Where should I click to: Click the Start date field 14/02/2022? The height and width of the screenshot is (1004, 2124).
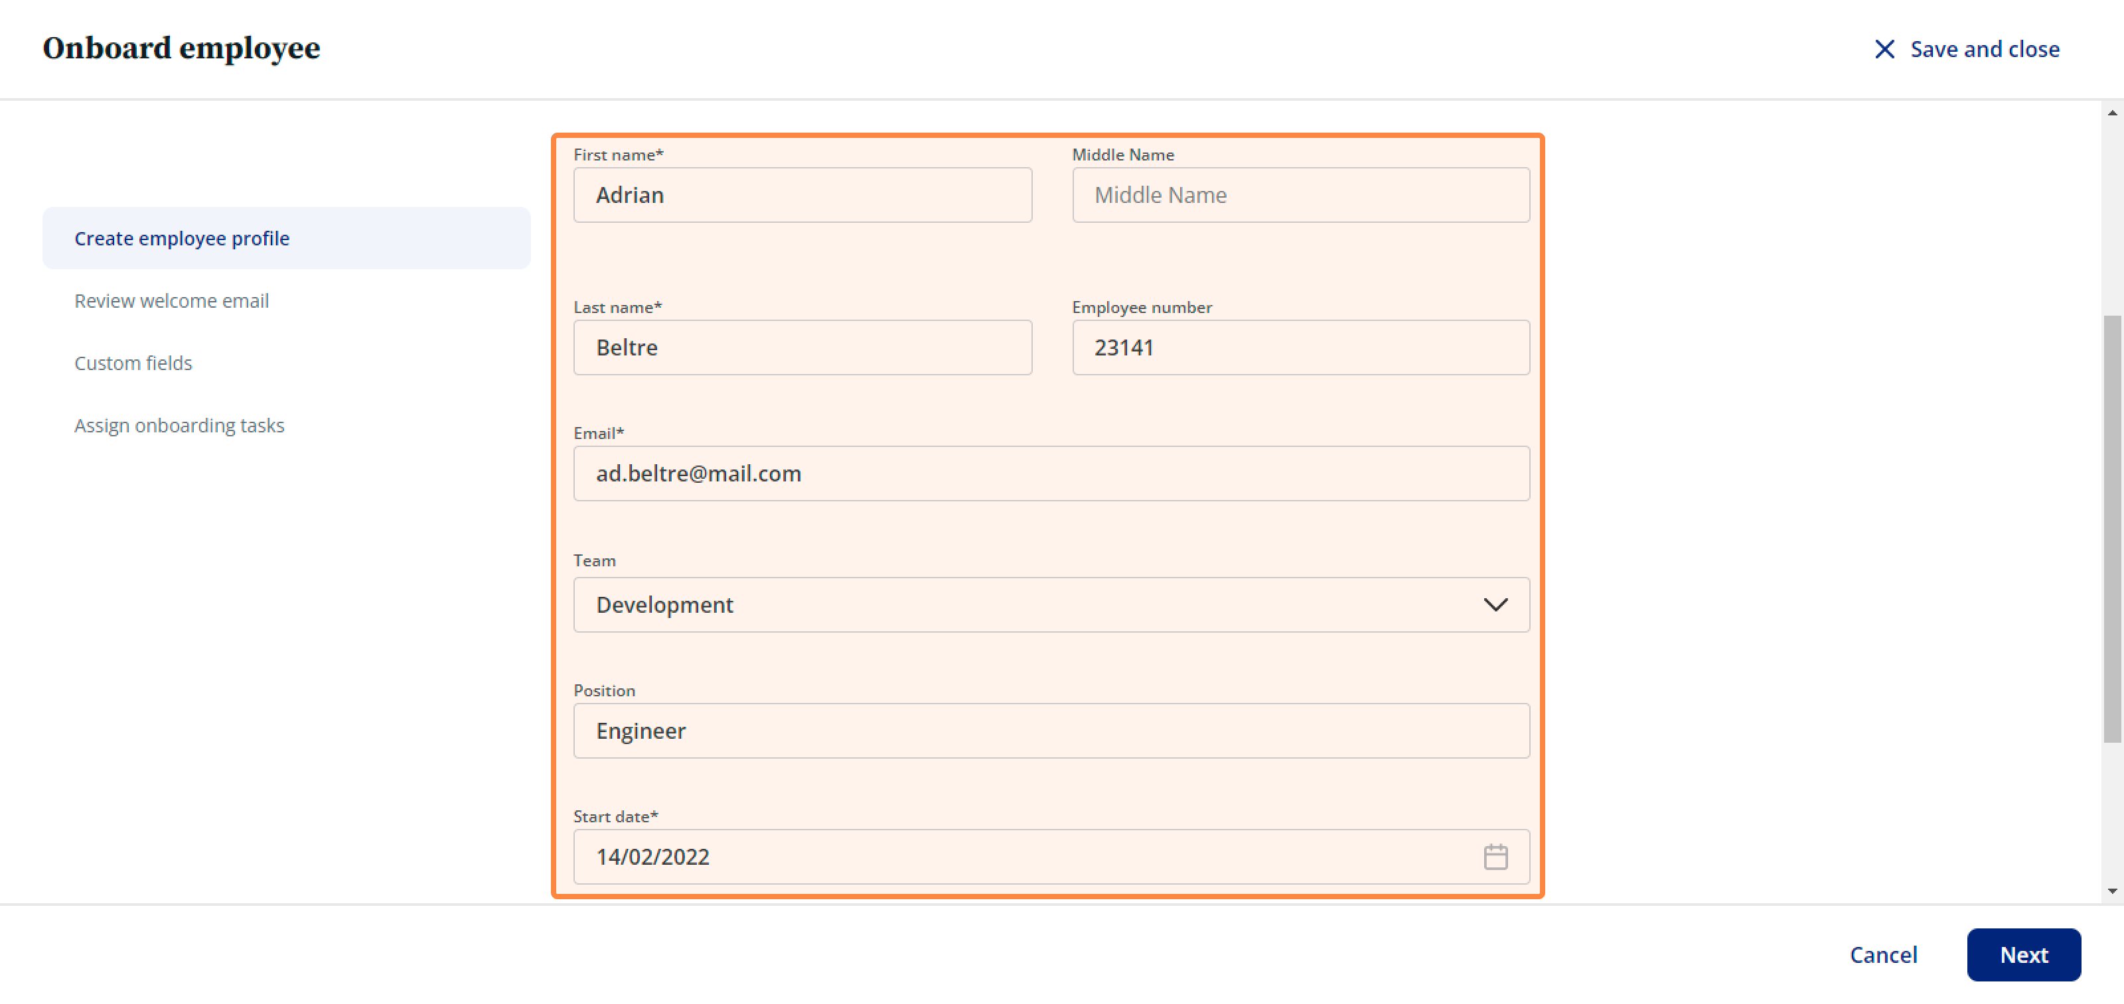(x=1051, y=857)
